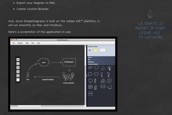Select the IDEA cloud shape
Screen dimensions: 172x115
[x=44, y=62]
